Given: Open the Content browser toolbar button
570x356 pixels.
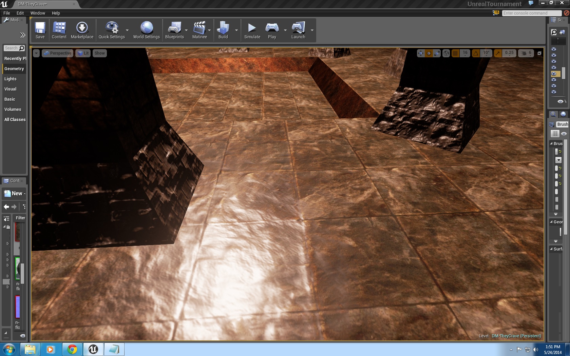Looking at the screenshot, I should click(x=59, y=30).
